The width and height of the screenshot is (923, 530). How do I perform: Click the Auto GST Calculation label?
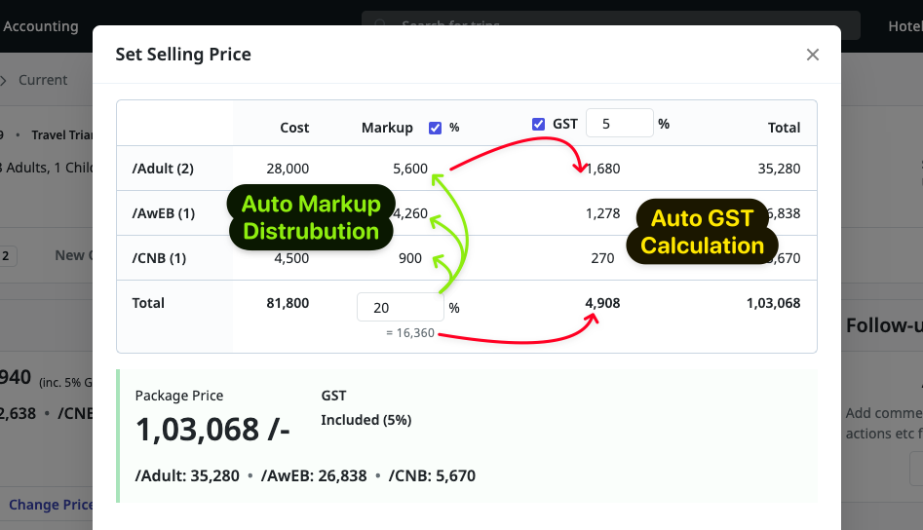[702, 232]
